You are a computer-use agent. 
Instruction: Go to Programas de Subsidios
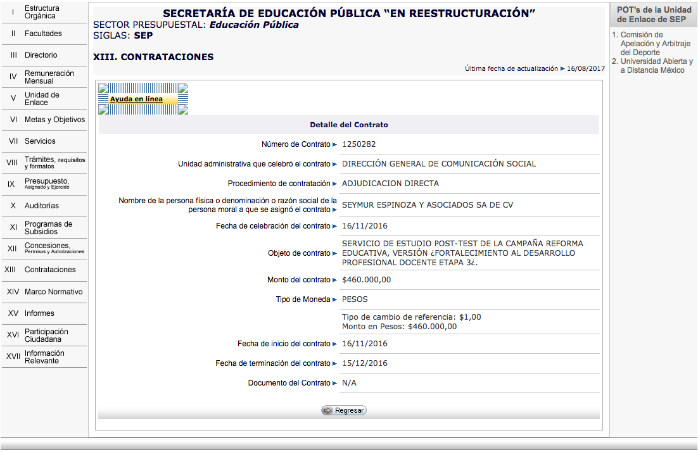pyautogui.click(x=48, y=228)
